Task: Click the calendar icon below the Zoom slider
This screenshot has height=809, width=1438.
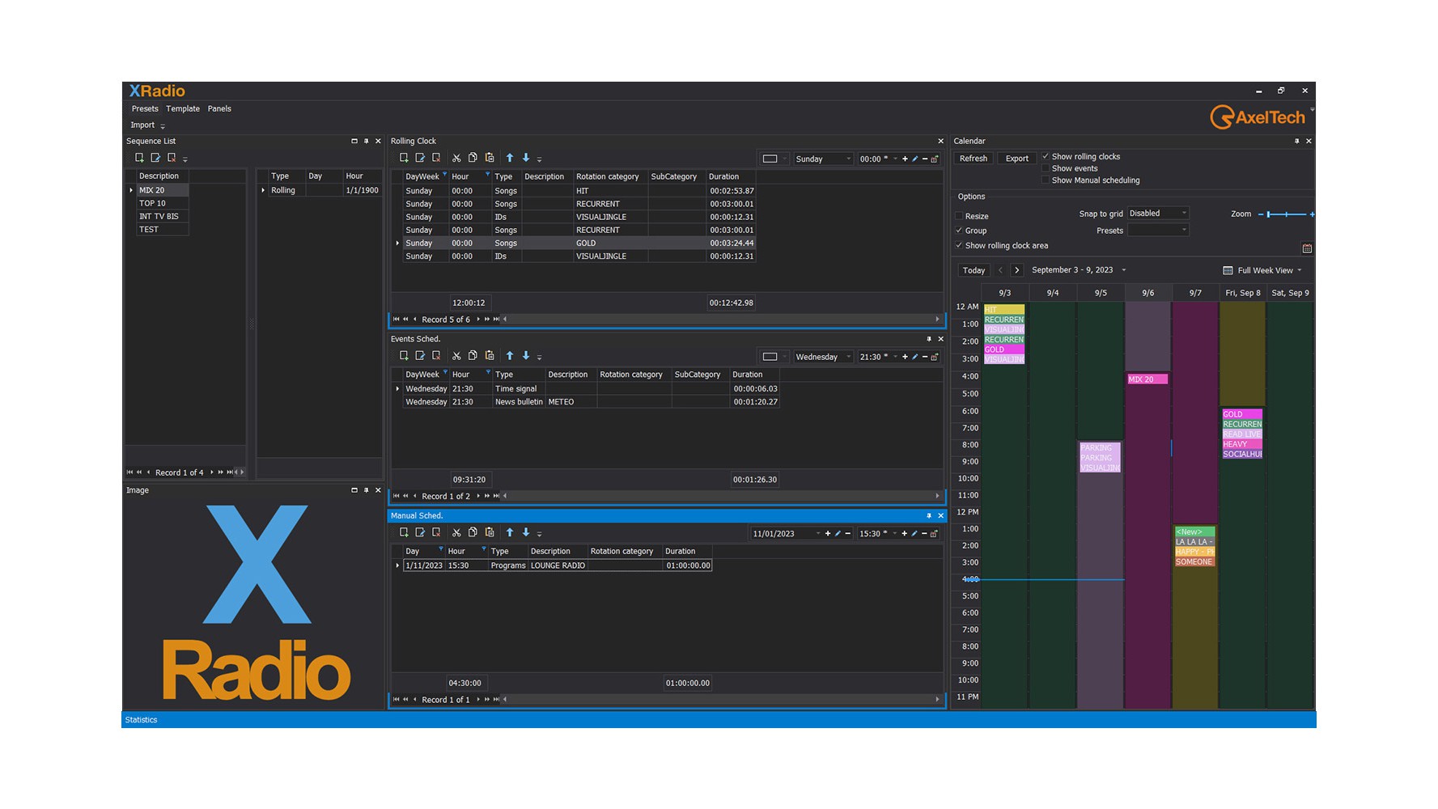Action: click(1306, 248)
